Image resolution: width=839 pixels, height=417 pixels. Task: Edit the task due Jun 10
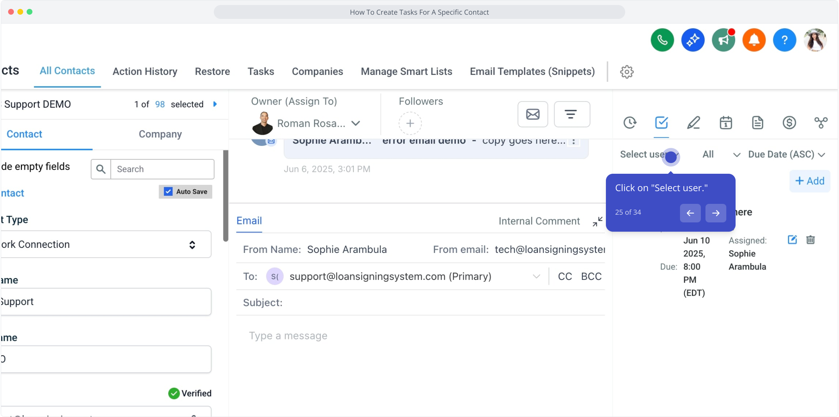792,240
